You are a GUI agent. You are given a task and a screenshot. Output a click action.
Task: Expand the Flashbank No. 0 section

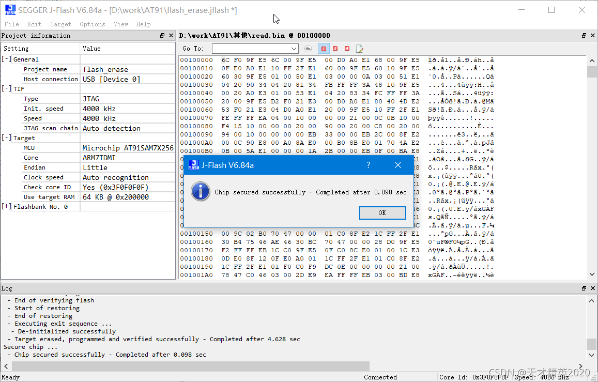pyautogui.click(x=7, y=207)
